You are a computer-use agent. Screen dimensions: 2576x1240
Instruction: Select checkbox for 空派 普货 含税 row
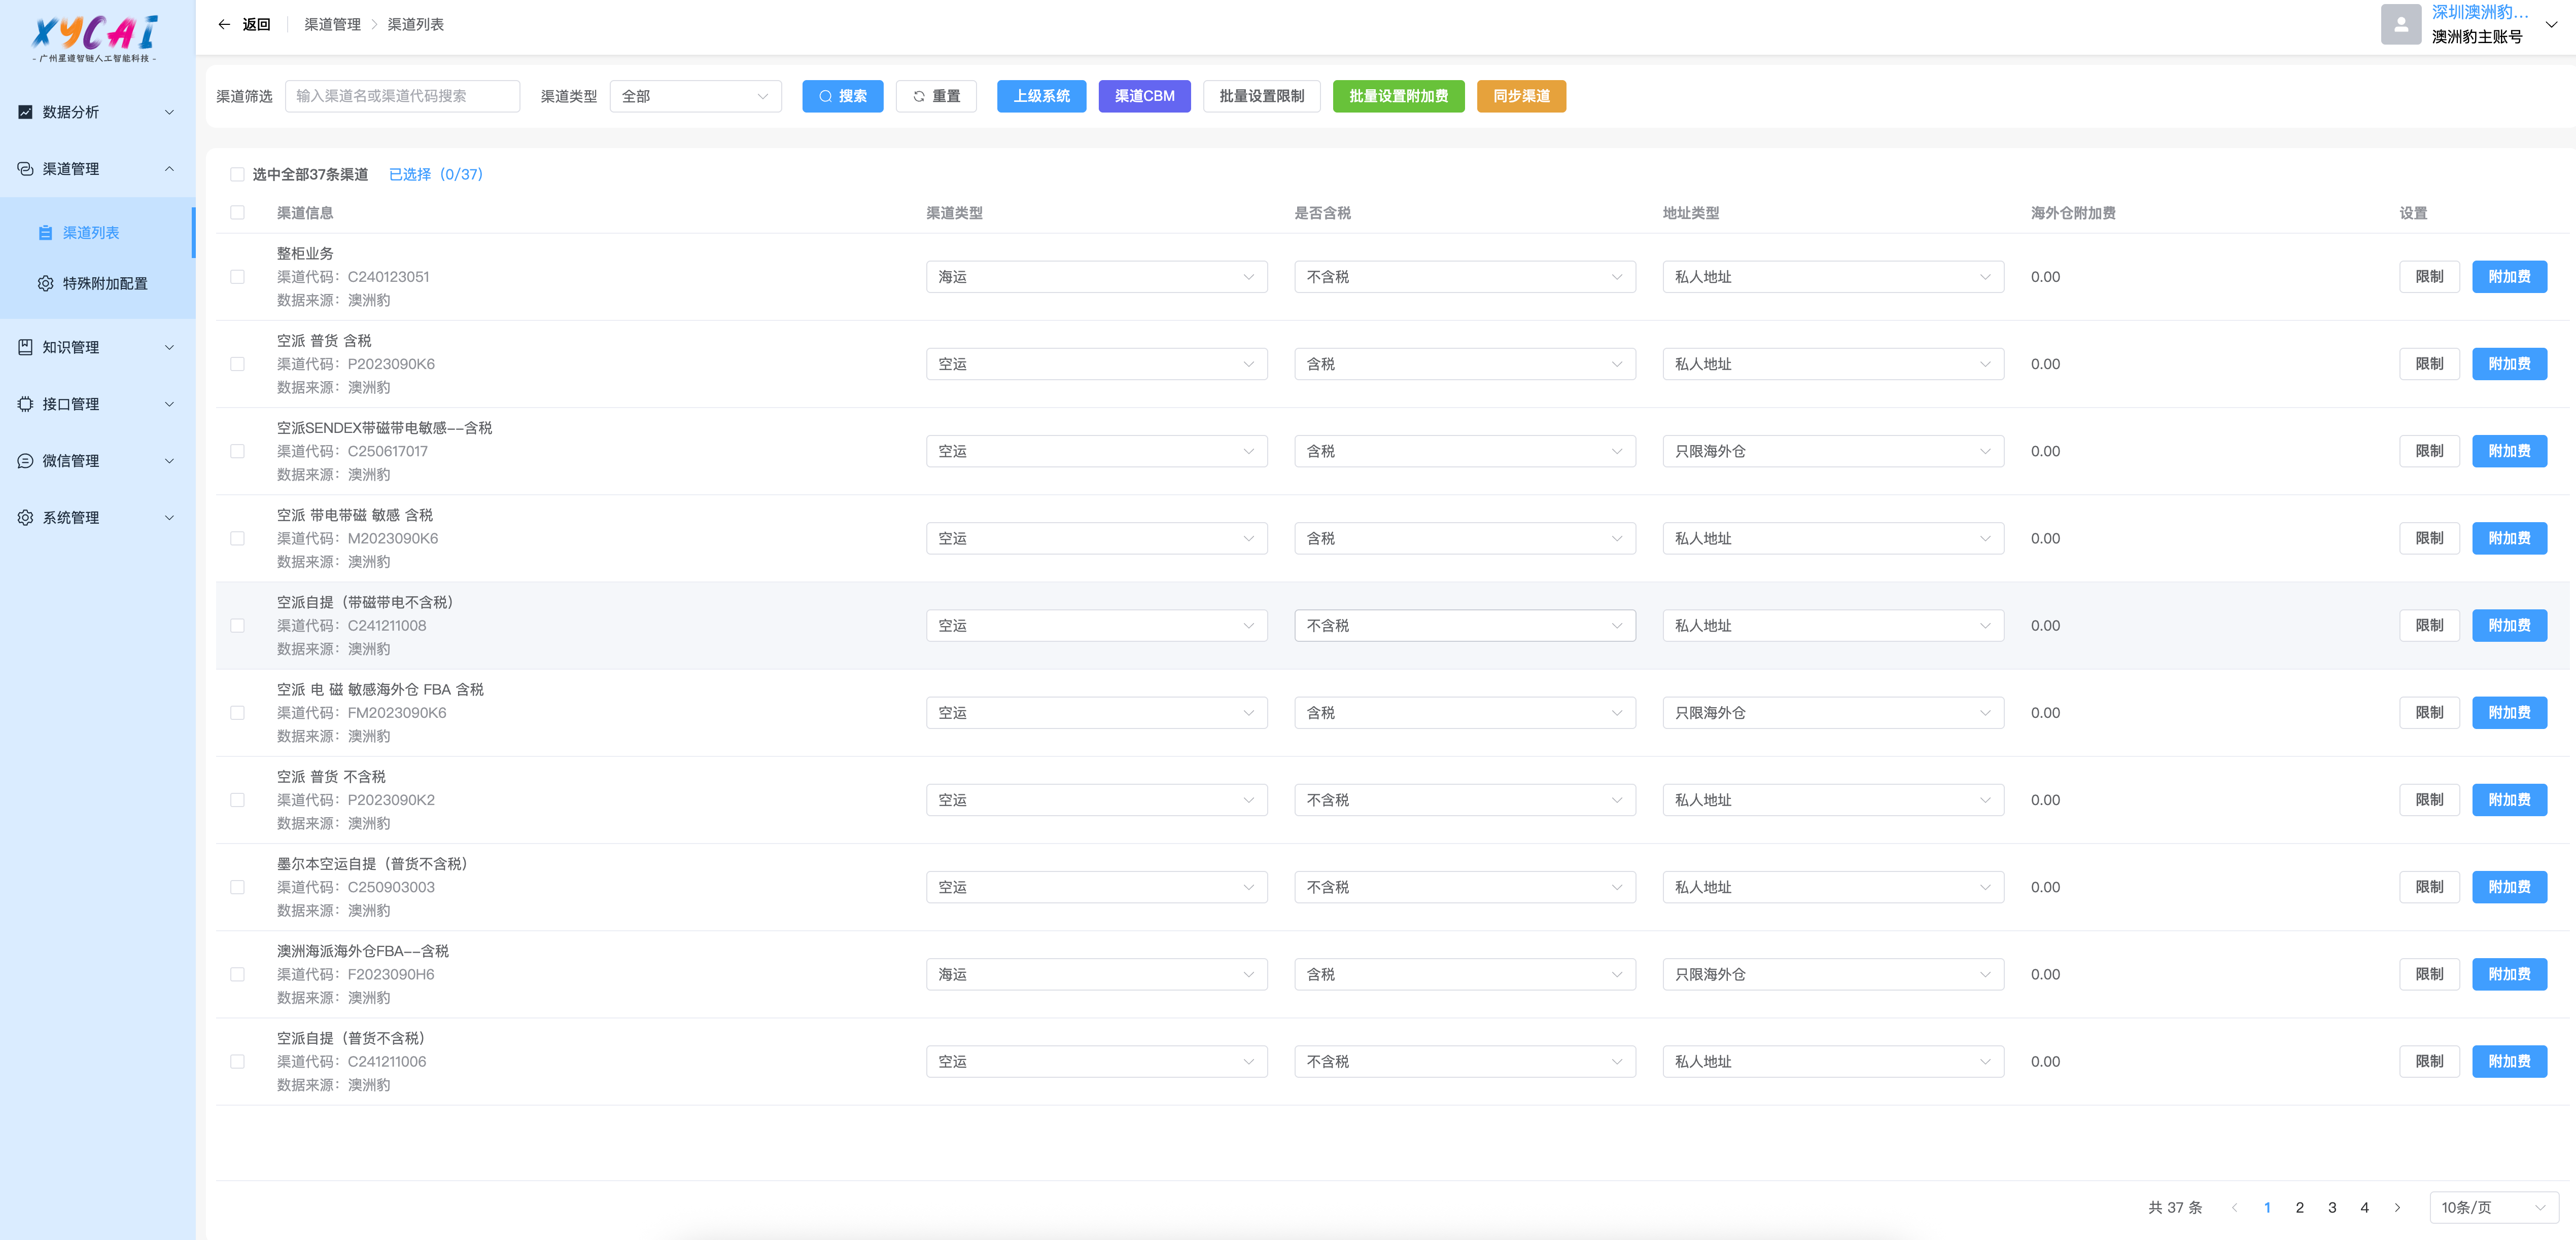[237, 363]
